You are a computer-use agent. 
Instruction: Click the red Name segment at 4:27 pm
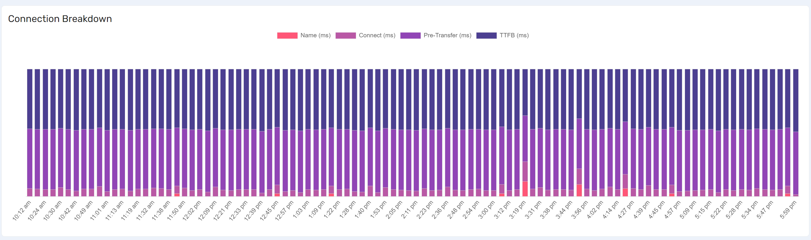tap(625, 193)
